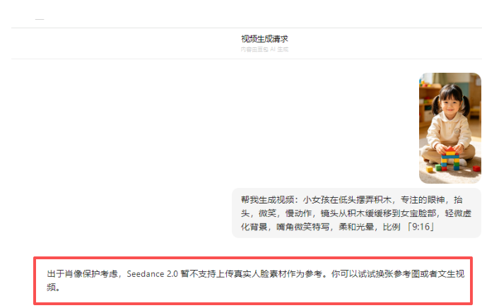The image size is (482, 308).
Task: Click the 视频生成请求 conversation title
Action: pos(264,39)
